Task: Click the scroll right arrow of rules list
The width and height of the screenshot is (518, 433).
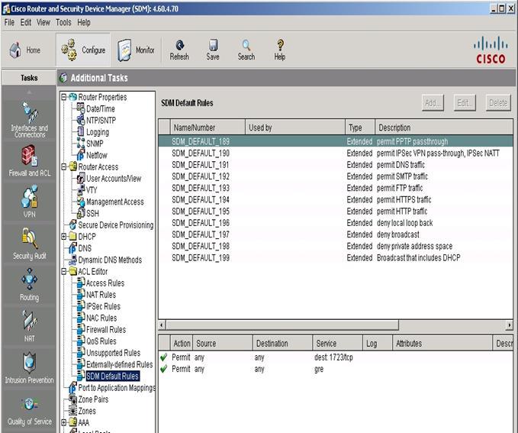Action: point(509,325)
